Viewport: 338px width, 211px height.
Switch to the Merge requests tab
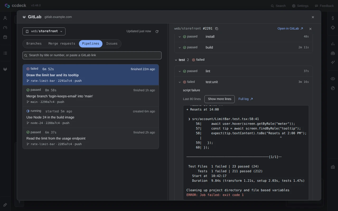[62, 44]
